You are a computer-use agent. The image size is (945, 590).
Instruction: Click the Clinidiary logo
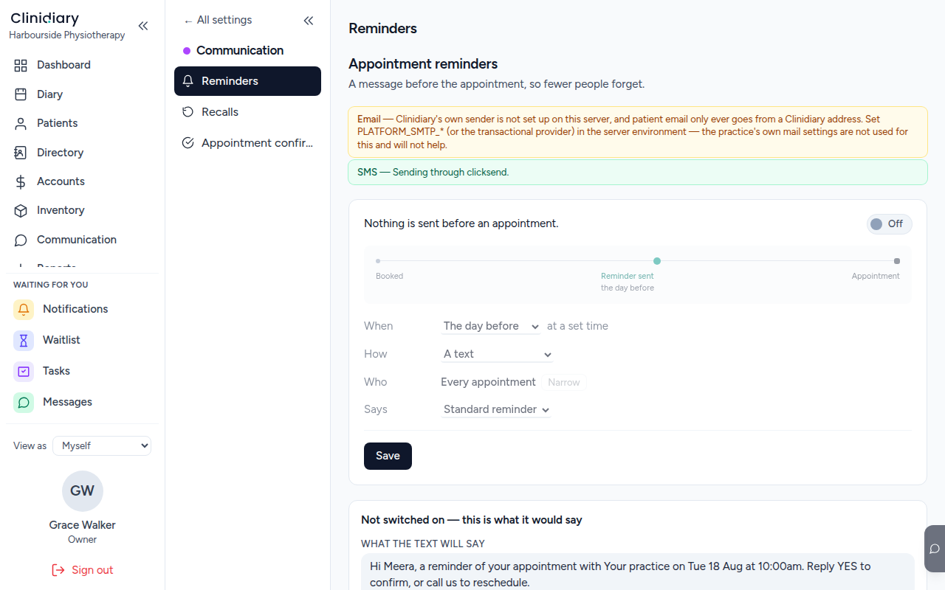[x=45, y=18]
